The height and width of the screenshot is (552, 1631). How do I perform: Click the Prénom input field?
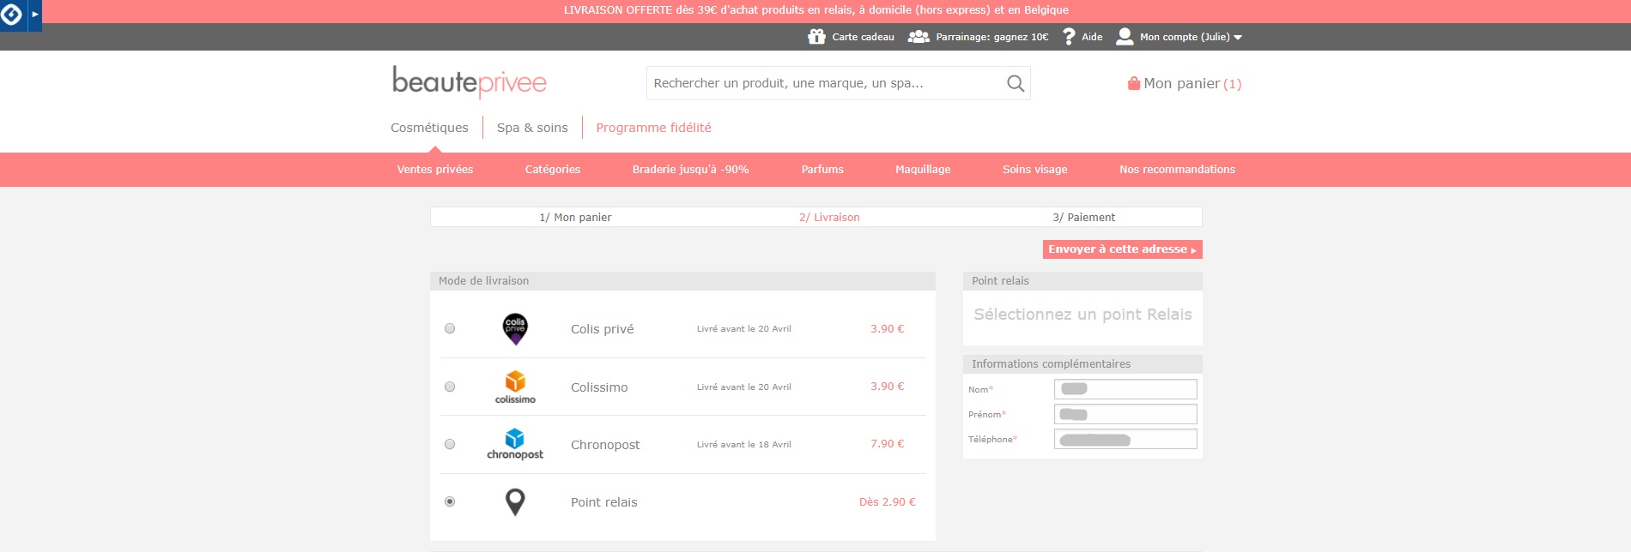[x=1125, y=414]
